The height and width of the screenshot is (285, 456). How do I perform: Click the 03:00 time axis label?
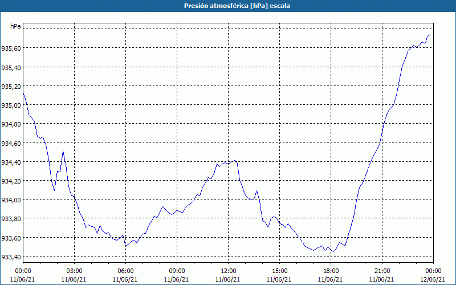point(74,271)
